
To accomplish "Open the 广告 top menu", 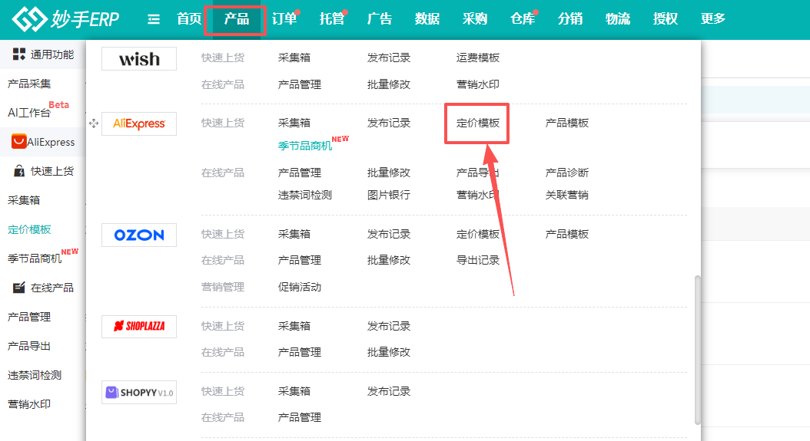I will click(380, 19).
